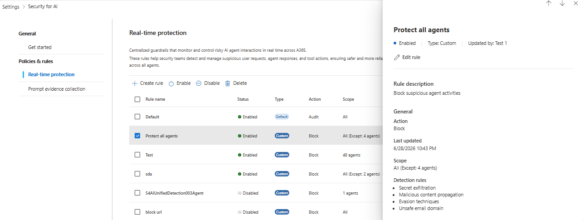Click Type: Custom in panel header
The height and width of the screenshot is (220, 584).
click(442, 43)
